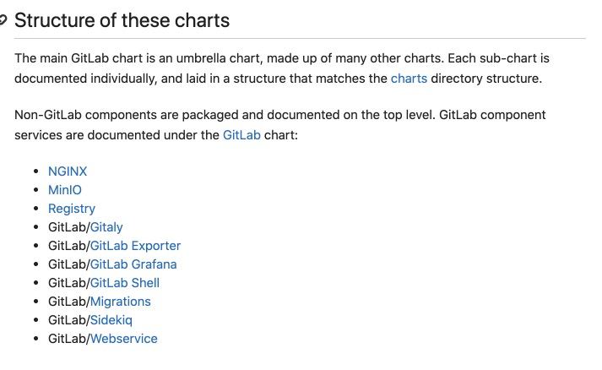Open the GitLab Grafana link

pos(133,264)
